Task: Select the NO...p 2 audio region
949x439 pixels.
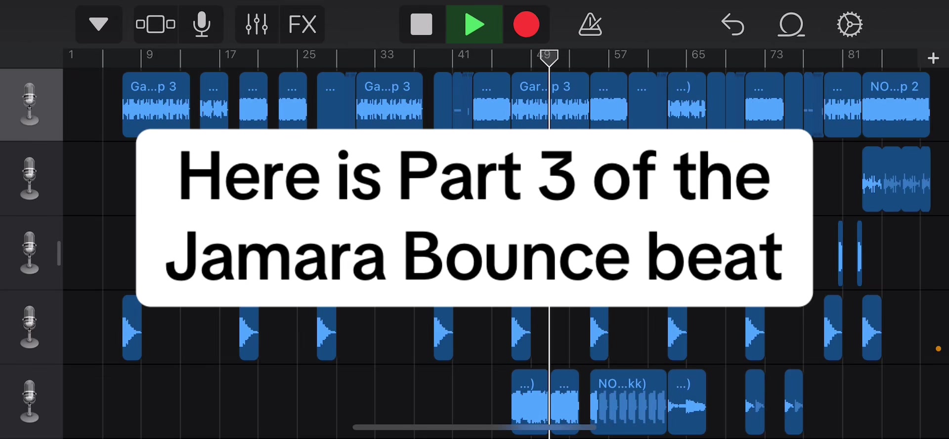Action: point(896,104)
